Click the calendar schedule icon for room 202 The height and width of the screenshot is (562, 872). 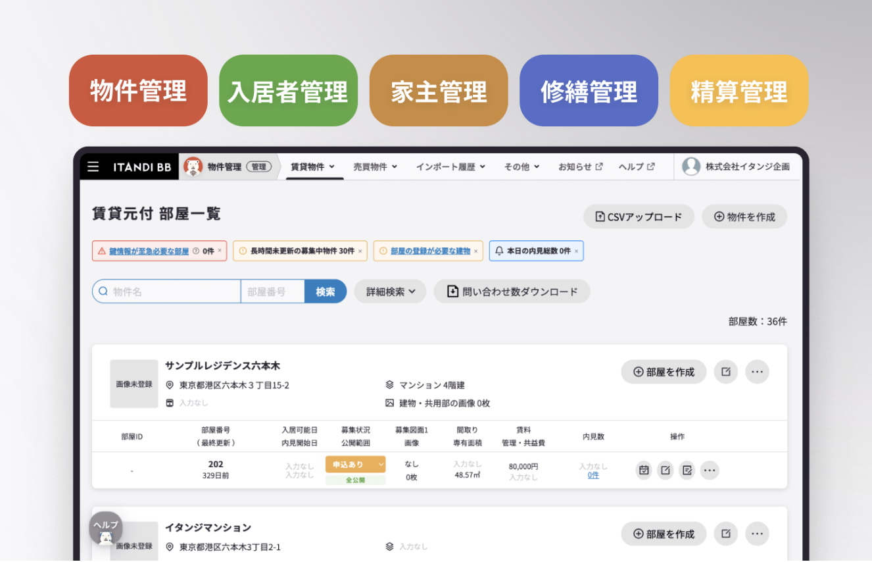tap(643, 471)
